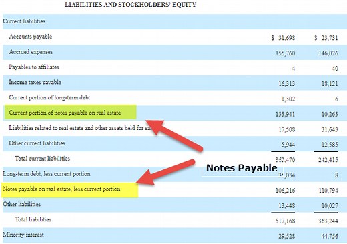Click notes payable current portion value 10,263
347x244 pixels.
pyautogui.click(x=330, y=114)
